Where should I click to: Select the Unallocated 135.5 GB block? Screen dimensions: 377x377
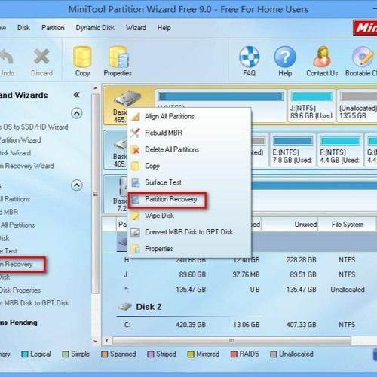[x=357, y=106]
